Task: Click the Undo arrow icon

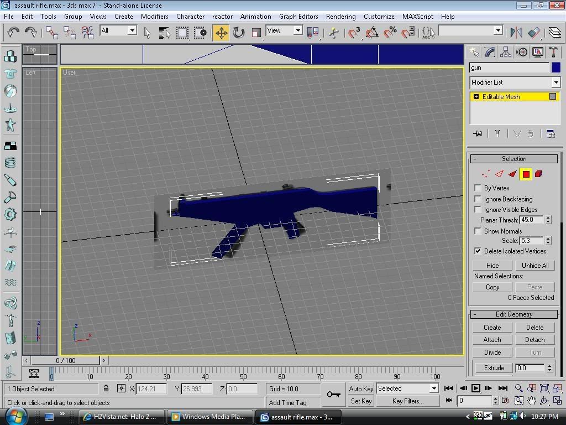Action: point(13,33)
